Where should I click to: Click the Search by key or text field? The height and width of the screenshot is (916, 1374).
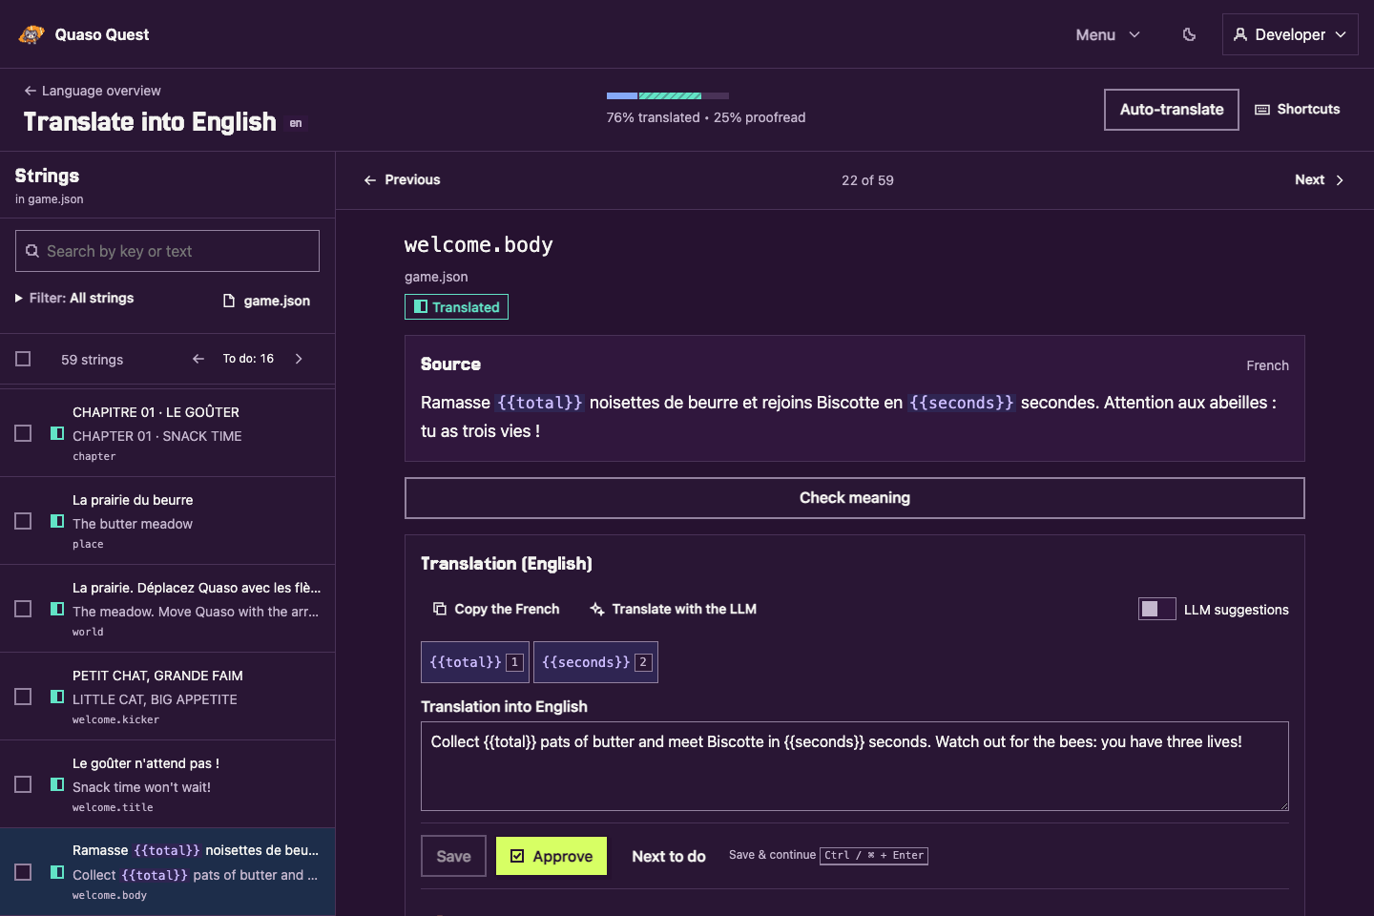click(167, 251)
